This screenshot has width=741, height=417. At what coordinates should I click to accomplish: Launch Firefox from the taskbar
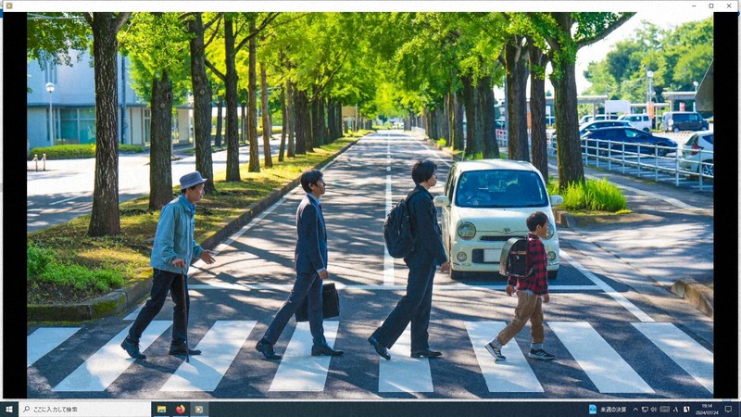pyautogui.click(x=180, y=409)
